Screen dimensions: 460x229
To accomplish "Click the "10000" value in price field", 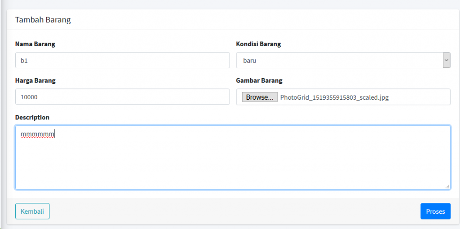I will [29, 97].
